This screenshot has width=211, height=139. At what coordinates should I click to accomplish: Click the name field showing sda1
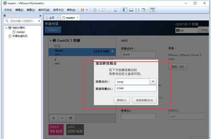[187, 116]
